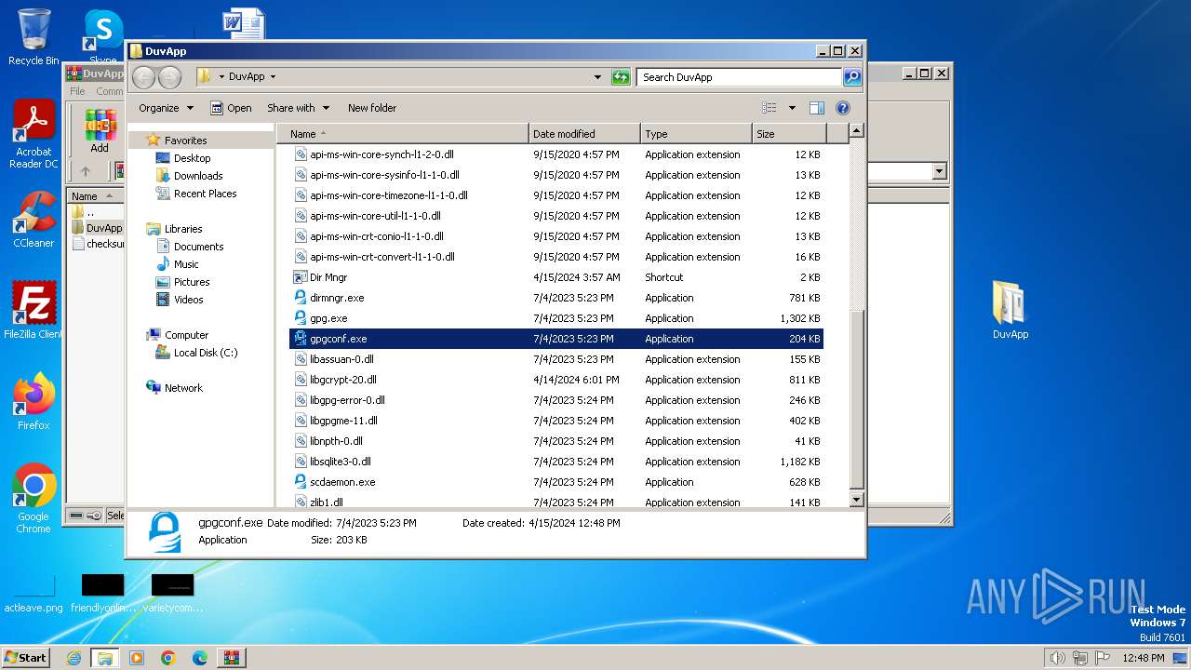Select Recent Places in navigation pane
The width and height of the screenshot is (1191, 670).
(x=205, y=194)
